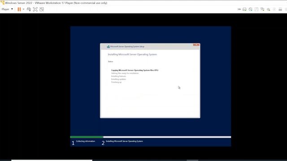Pause the virtual machine with the orange button

[19, 9]
